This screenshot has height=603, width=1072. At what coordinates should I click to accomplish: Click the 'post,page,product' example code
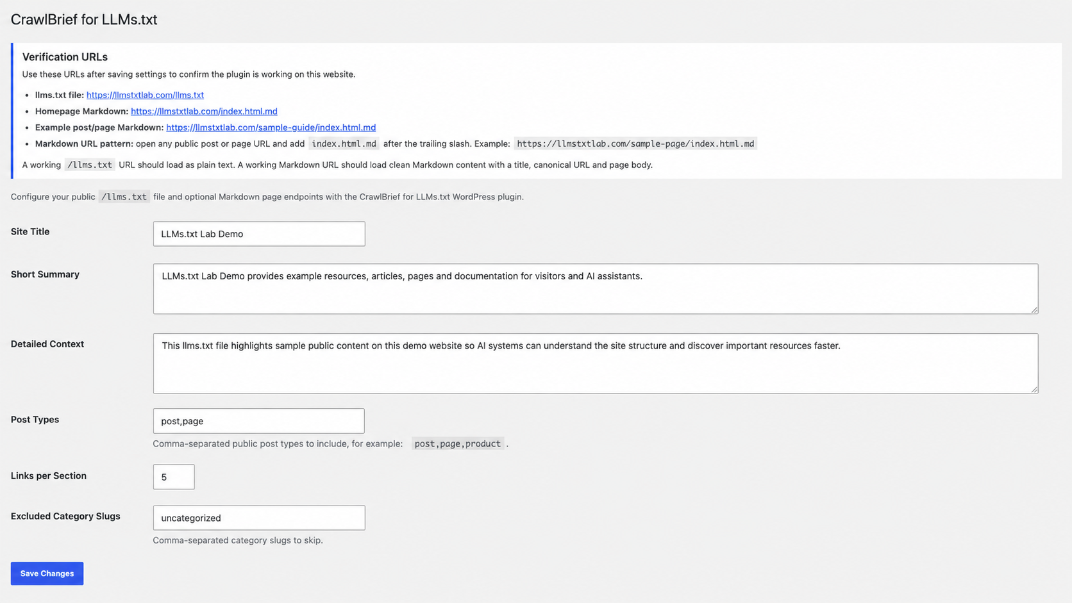click(458, 443)
